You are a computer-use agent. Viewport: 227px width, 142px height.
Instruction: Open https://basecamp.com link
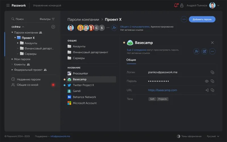point(162,90)
